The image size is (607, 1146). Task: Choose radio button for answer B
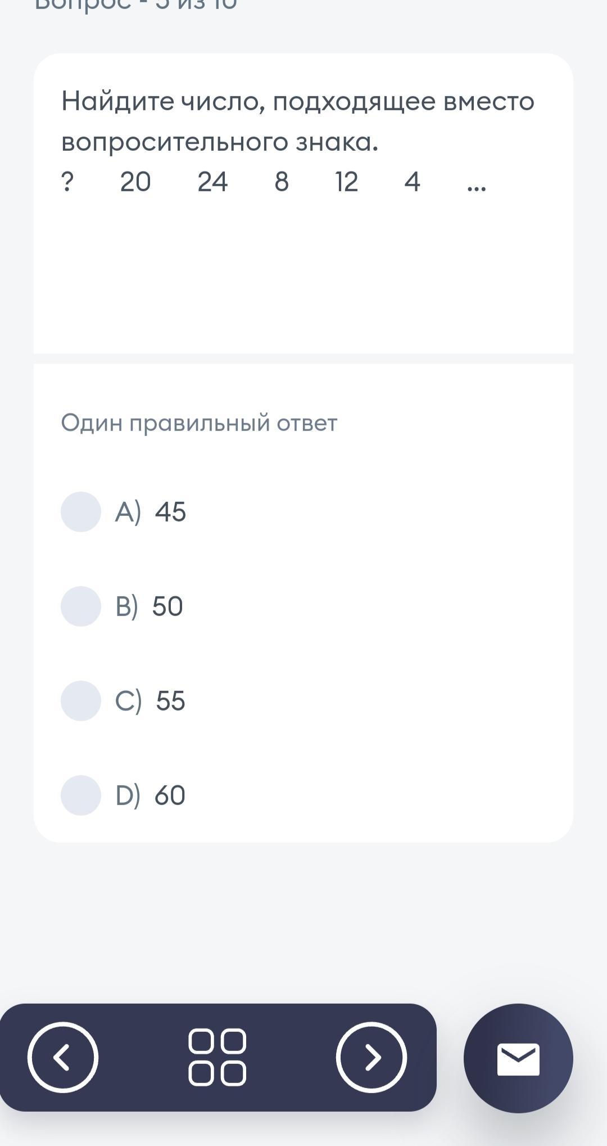point(81,606)
